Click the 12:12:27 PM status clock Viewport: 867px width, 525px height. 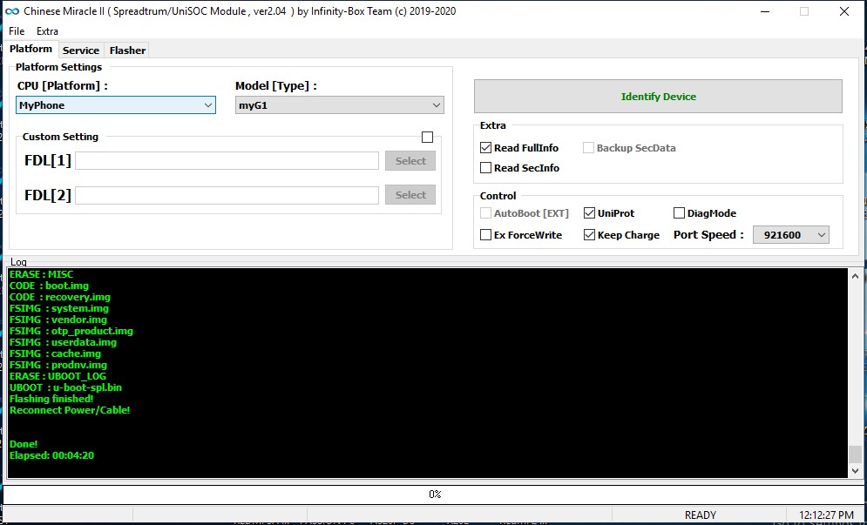[x=826, y=515]
